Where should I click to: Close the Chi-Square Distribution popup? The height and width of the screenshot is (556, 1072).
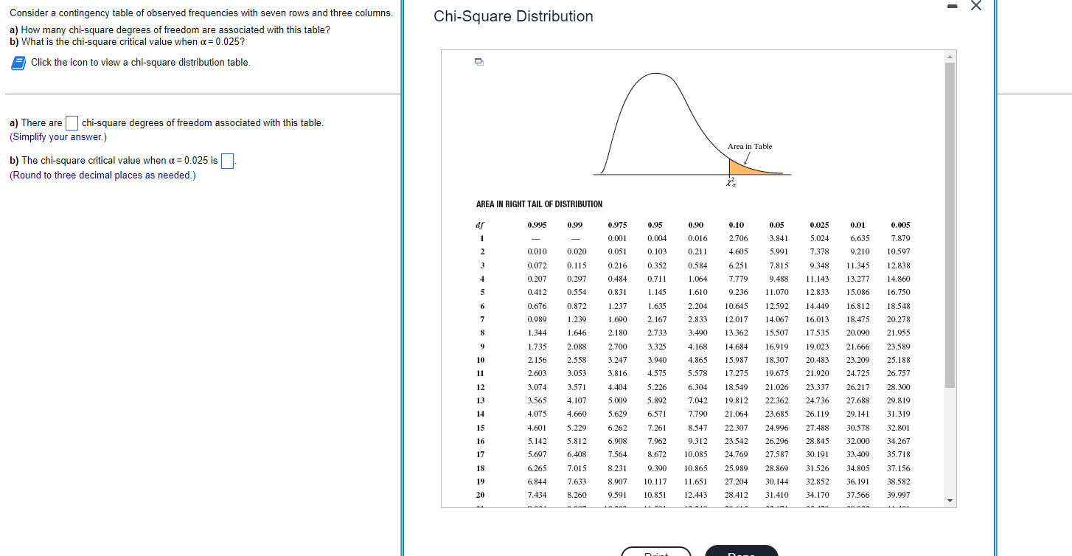[x=975, y=6]
